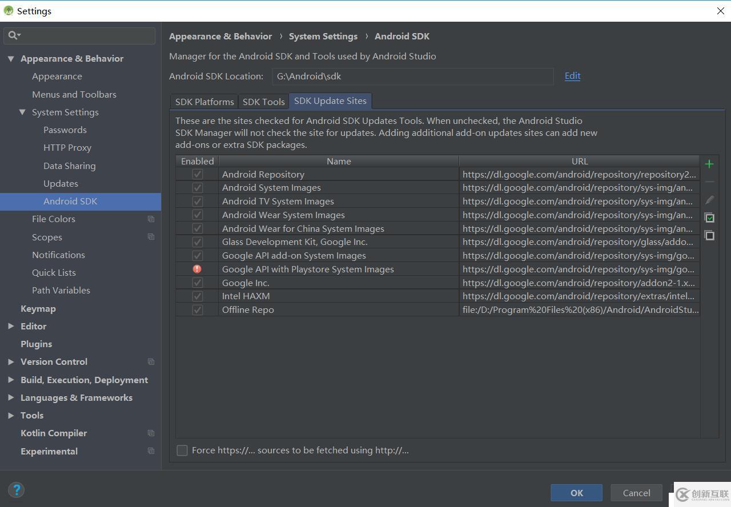Image resolution: width=731 pixels, height=507 pixels.
Task: Click the red error icon for Playstore Images
Action: click(197, 269)
